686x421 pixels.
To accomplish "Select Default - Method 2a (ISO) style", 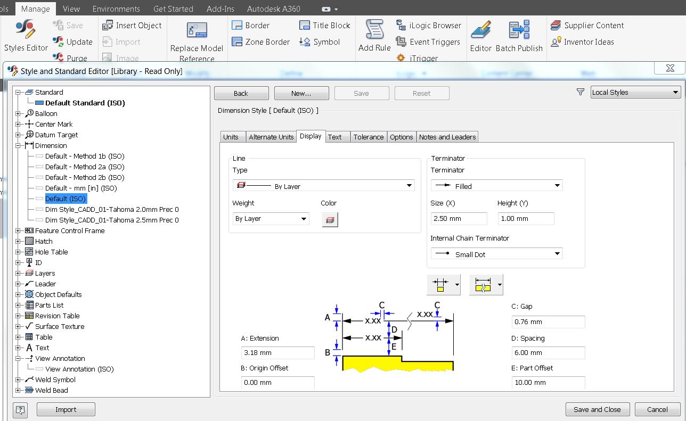I will (x=85, y=167).
